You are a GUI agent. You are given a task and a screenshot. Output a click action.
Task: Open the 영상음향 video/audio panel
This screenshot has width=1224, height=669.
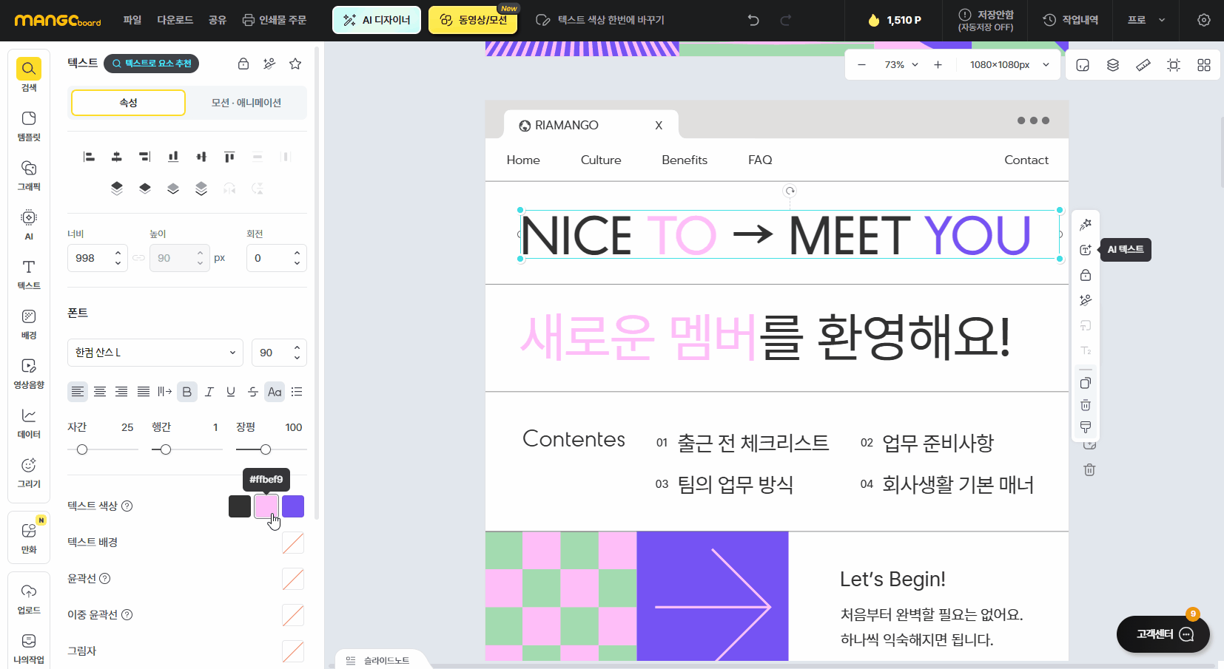tap(29, 373)
